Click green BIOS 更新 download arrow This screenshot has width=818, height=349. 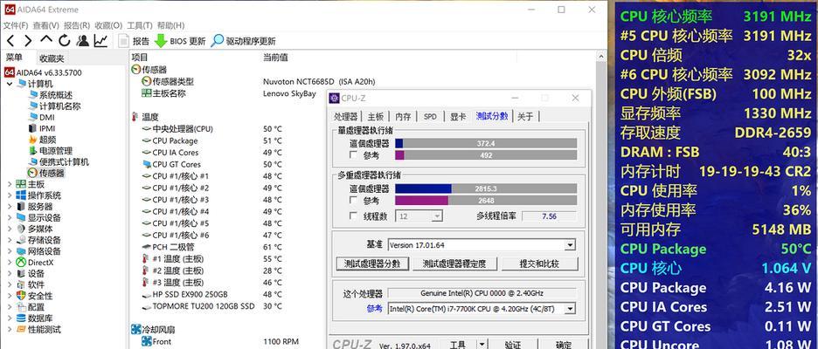point(161,41)
